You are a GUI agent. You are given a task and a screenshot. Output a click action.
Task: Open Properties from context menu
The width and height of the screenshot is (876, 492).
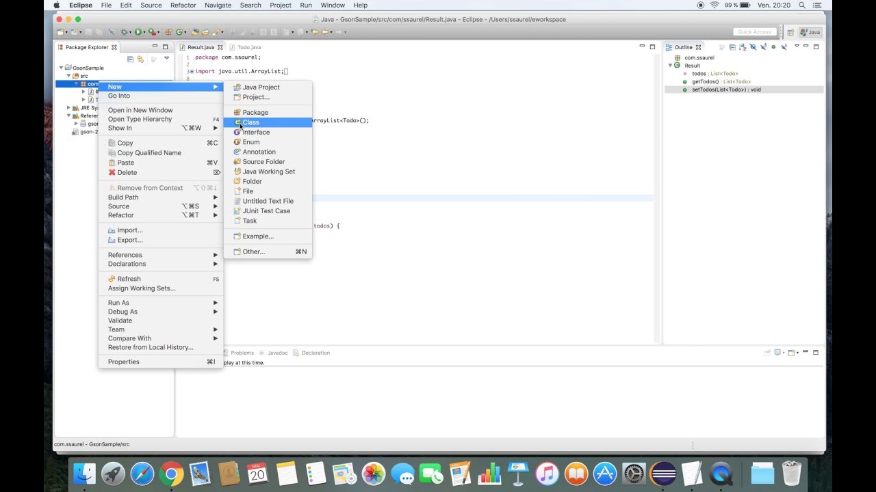coord(161,361)
